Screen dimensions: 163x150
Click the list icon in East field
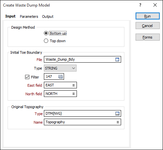tap(74, 85)
